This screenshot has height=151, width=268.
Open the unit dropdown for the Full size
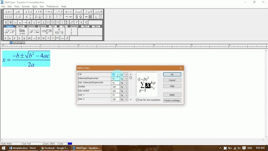pos(126,75)
